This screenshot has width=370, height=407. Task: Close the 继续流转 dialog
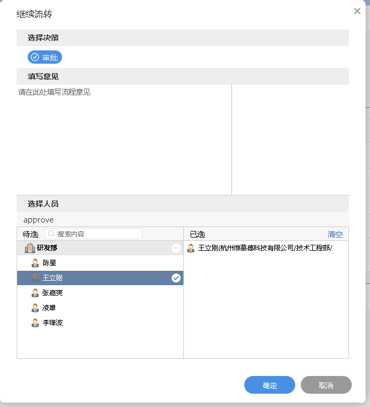coord(357,11)
